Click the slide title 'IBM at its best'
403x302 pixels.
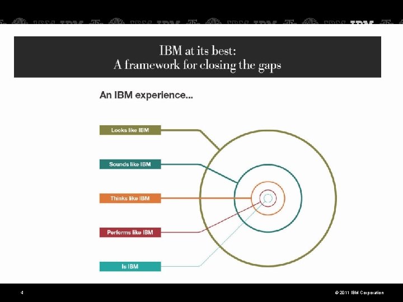[x=198, y=50]
